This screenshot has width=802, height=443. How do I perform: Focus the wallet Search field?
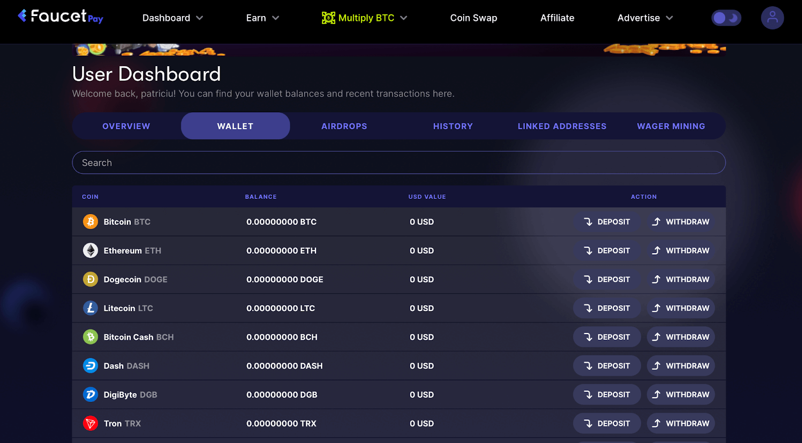point(398,163)
